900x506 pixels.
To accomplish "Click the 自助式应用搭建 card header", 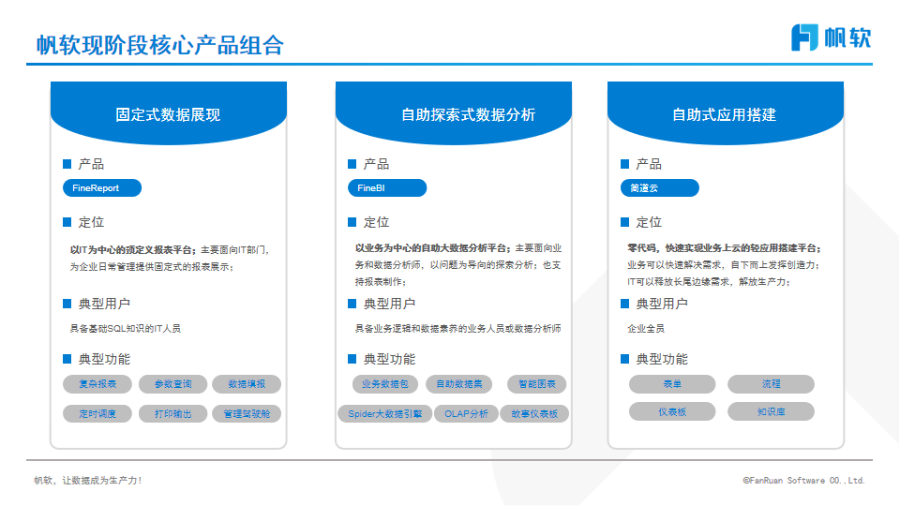I will 726,112.
